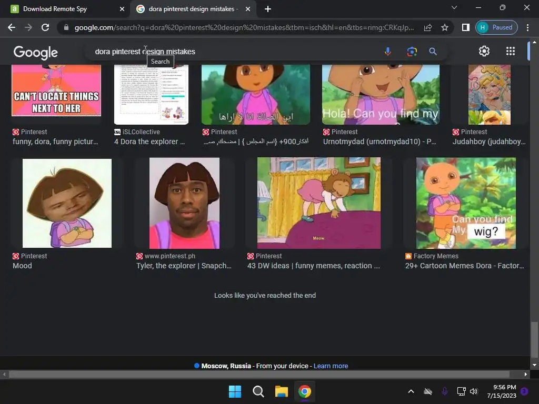
Task: Open the Hola Can you find my image
Action: pos(381,95)
